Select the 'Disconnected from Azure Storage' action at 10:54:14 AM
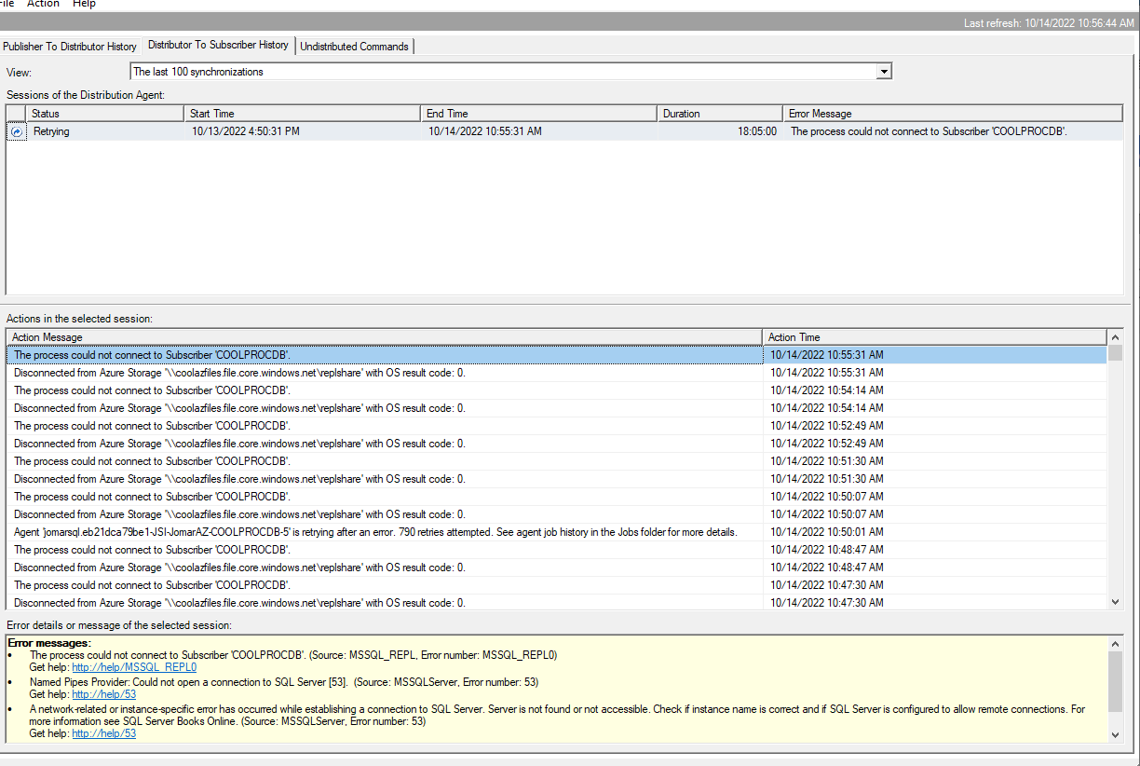This screenshot has height=766, width=1140. pos(557,408)
